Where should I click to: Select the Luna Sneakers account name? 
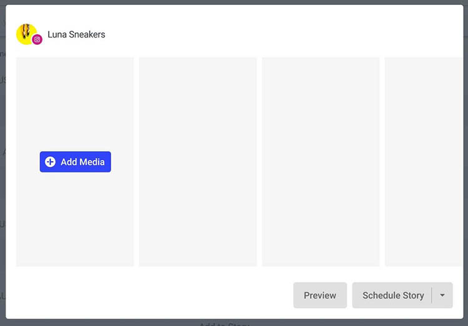tap(76, 34)
